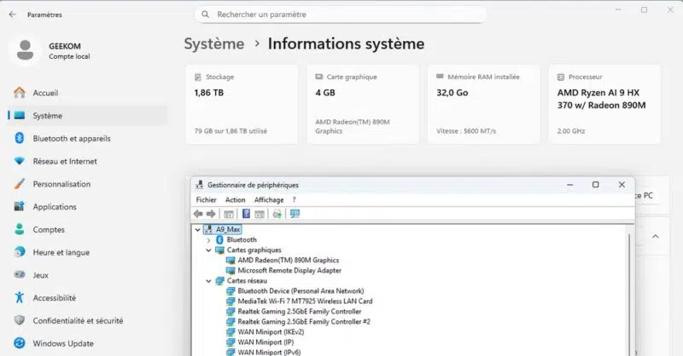The width and height of the screenshot is (683, 356).
Task: Collapse the Cartes réseau category
Action: (x=208, y=281)
